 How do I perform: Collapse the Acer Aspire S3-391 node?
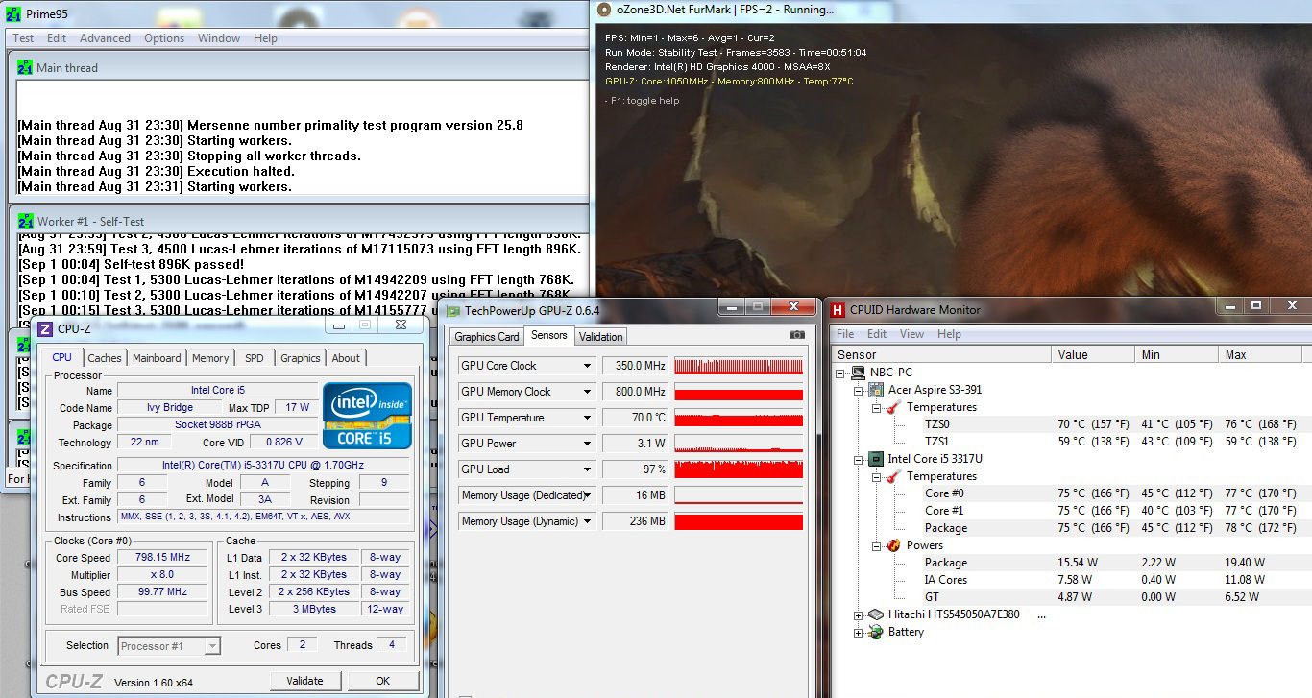coord(859,390)
